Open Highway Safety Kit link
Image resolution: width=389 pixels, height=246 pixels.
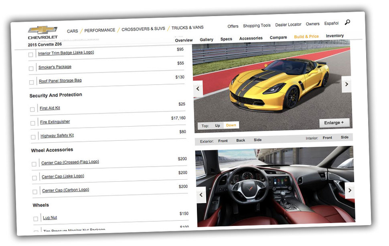(57, 136)
